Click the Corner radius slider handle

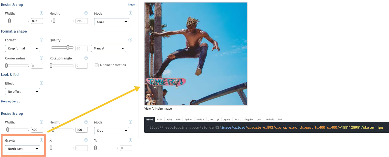click(x=7, y=66)
